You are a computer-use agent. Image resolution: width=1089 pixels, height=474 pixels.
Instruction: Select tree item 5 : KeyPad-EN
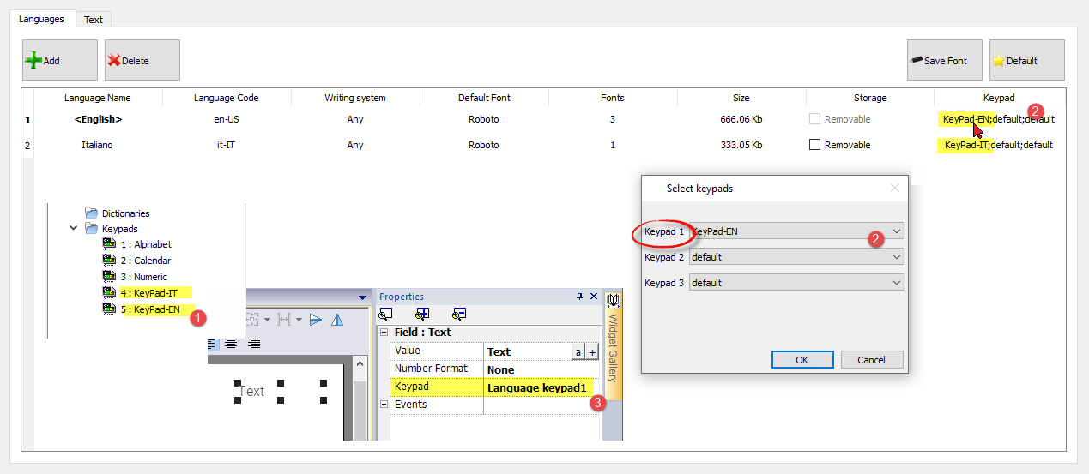tap(150, 309)
